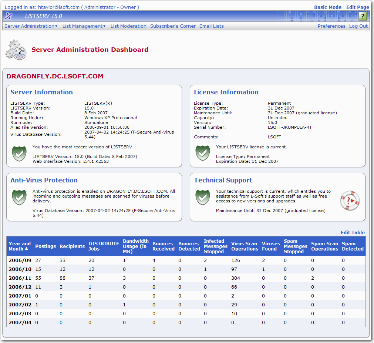Viewport: 374px width, 343px height.
Task: Click the License Information heading
Action: [226, 92]
